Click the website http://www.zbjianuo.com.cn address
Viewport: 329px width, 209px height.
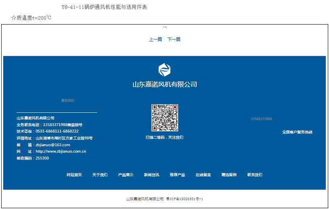point(60,151)
